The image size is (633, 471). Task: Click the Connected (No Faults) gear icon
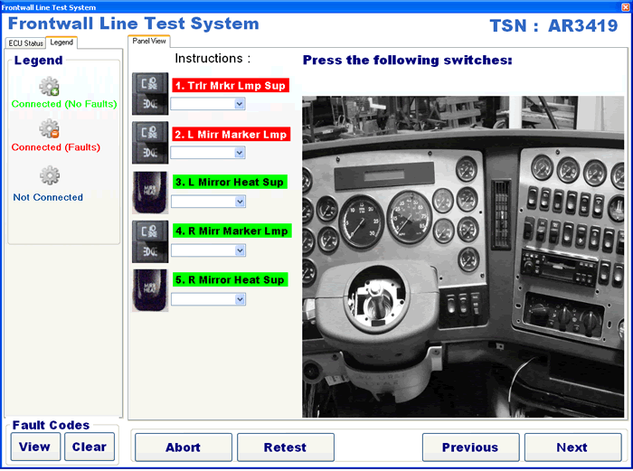coord(50,87)
